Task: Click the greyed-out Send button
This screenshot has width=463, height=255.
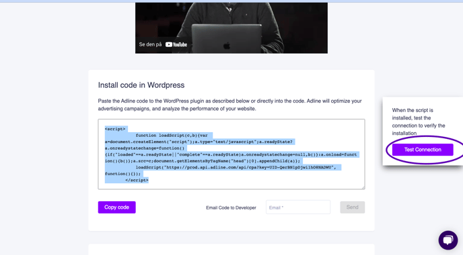Action: coord(352,207)
